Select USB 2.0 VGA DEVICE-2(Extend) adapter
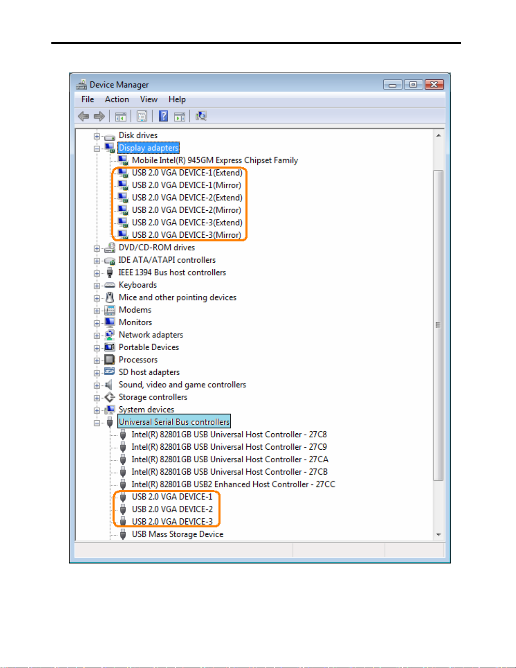The width and height of the screenshot is (516, 668). pos(187,198)
